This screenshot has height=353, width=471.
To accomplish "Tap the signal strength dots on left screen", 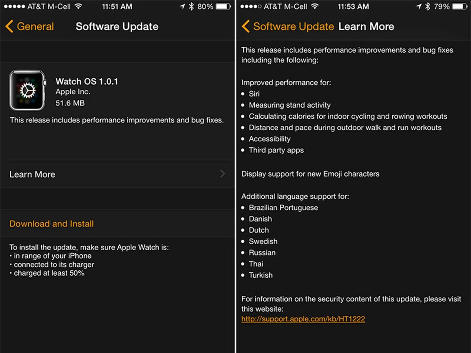I will point(14,6).
